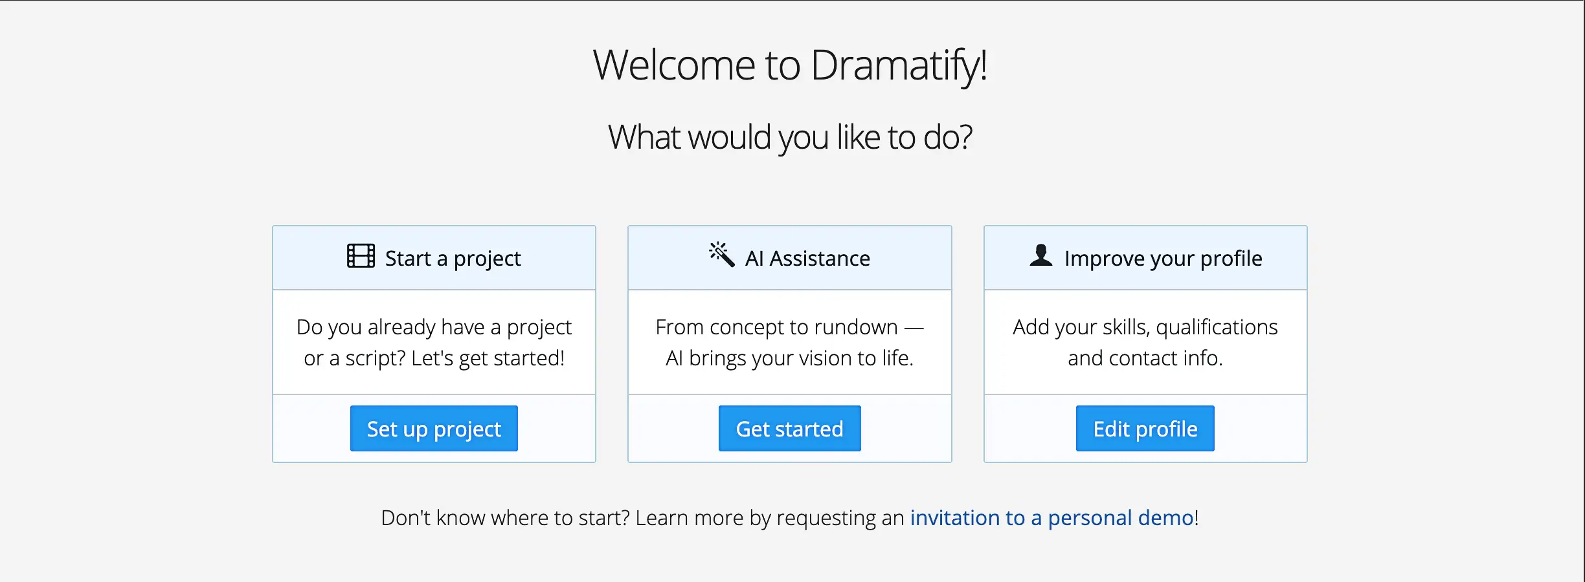
Task: Click the magic wand AI Assistance icon
Action: (x=721, y=255)
